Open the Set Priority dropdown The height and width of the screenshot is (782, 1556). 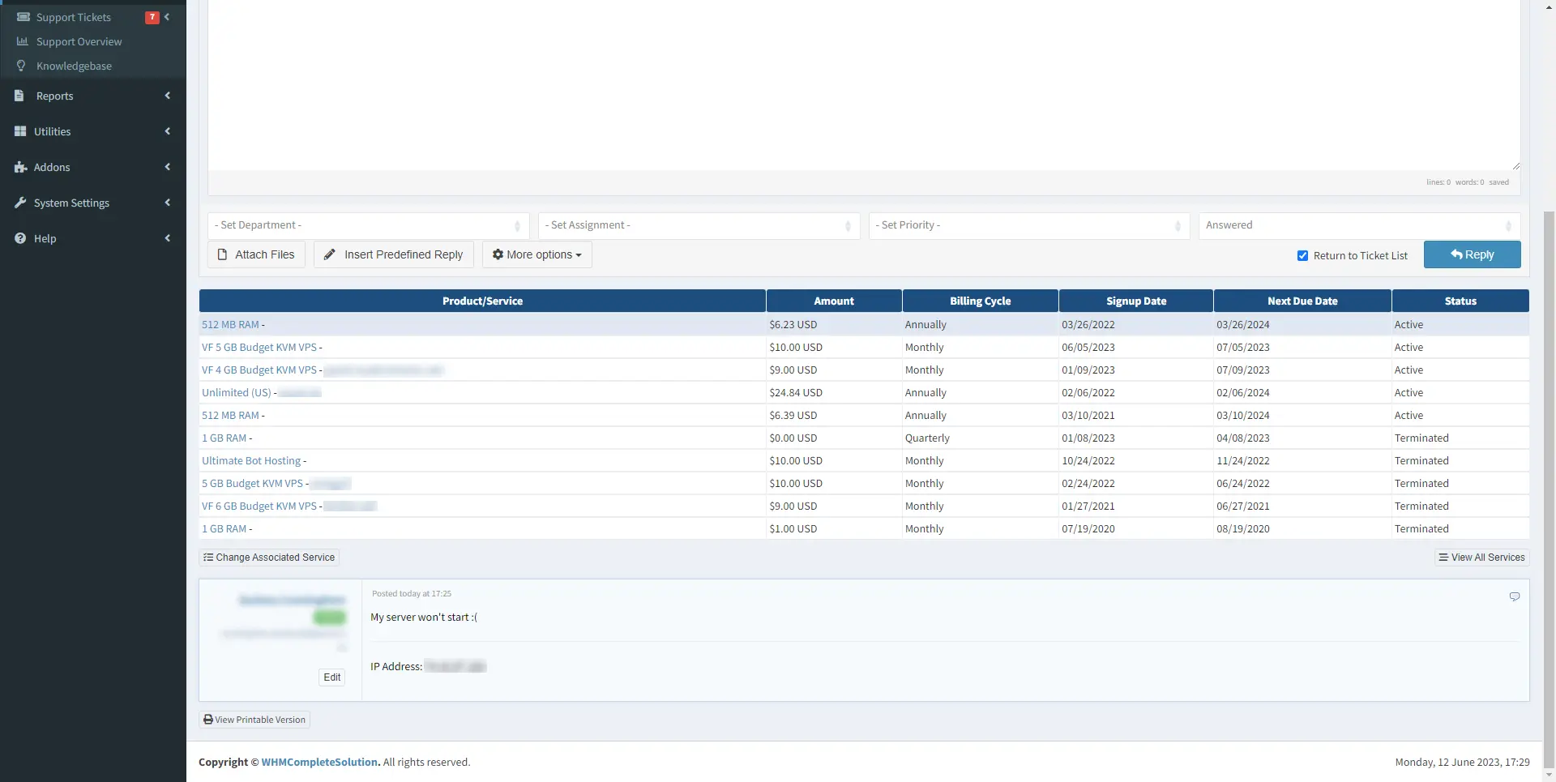tap(1028, 225)
